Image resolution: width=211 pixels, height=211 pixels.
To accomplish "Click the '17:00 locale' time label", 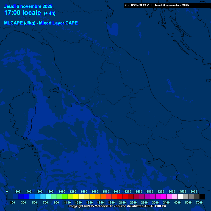I will click(x=23, y=13).
